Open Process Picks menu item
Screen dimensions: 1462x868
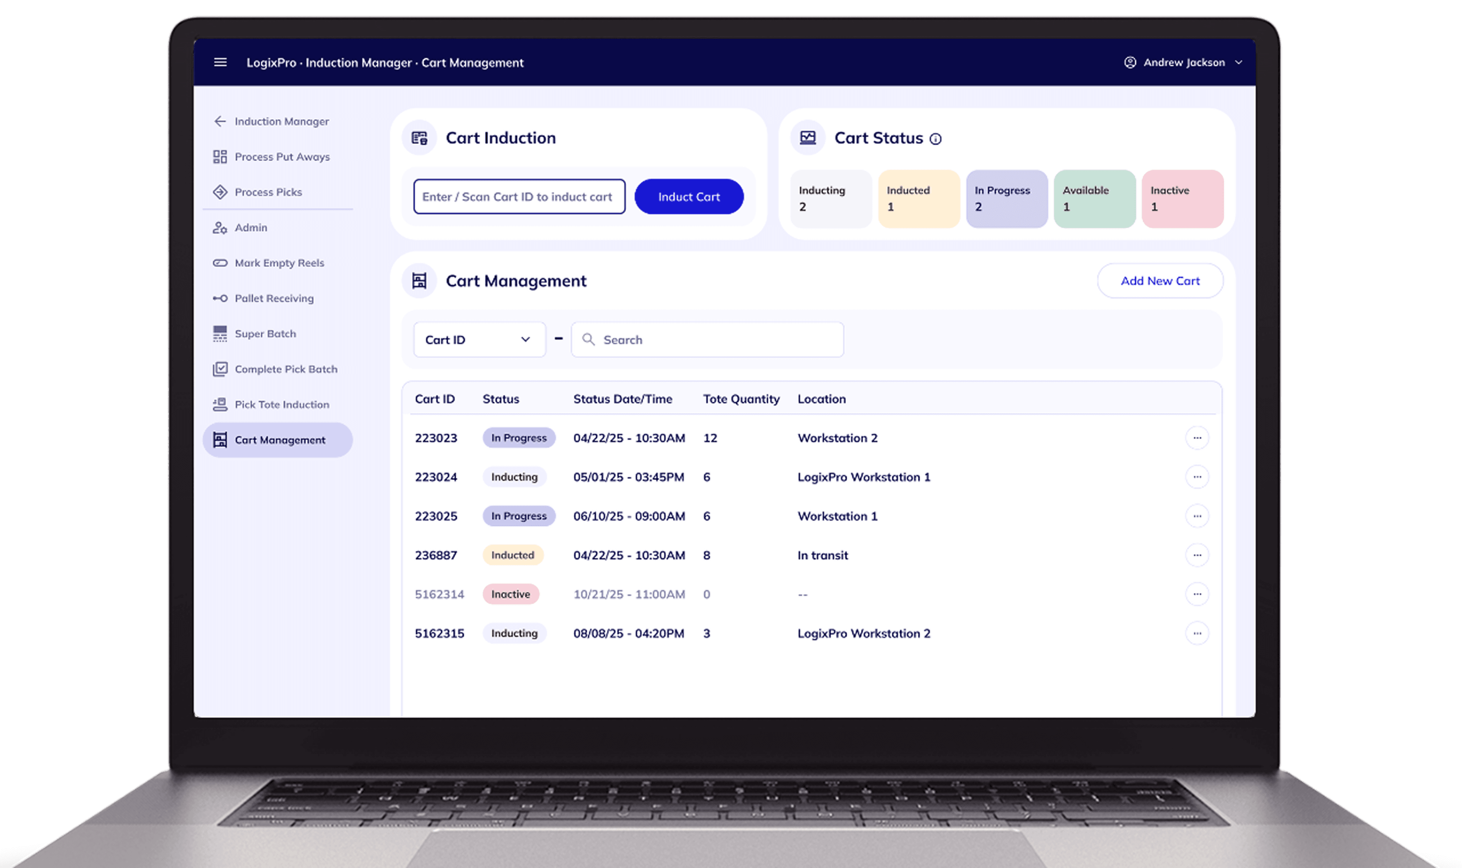[277, 192]
